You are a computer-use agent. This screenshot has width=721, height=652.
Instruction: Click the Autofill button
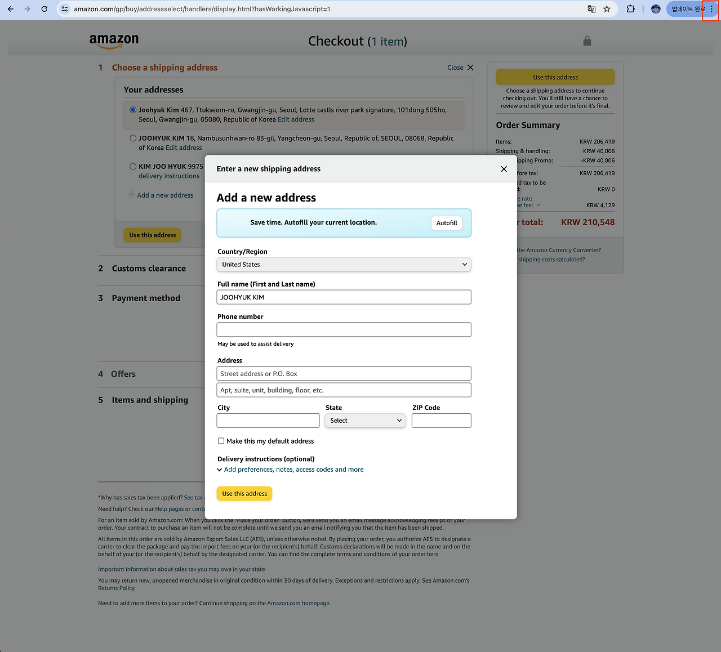click(447, 223)
